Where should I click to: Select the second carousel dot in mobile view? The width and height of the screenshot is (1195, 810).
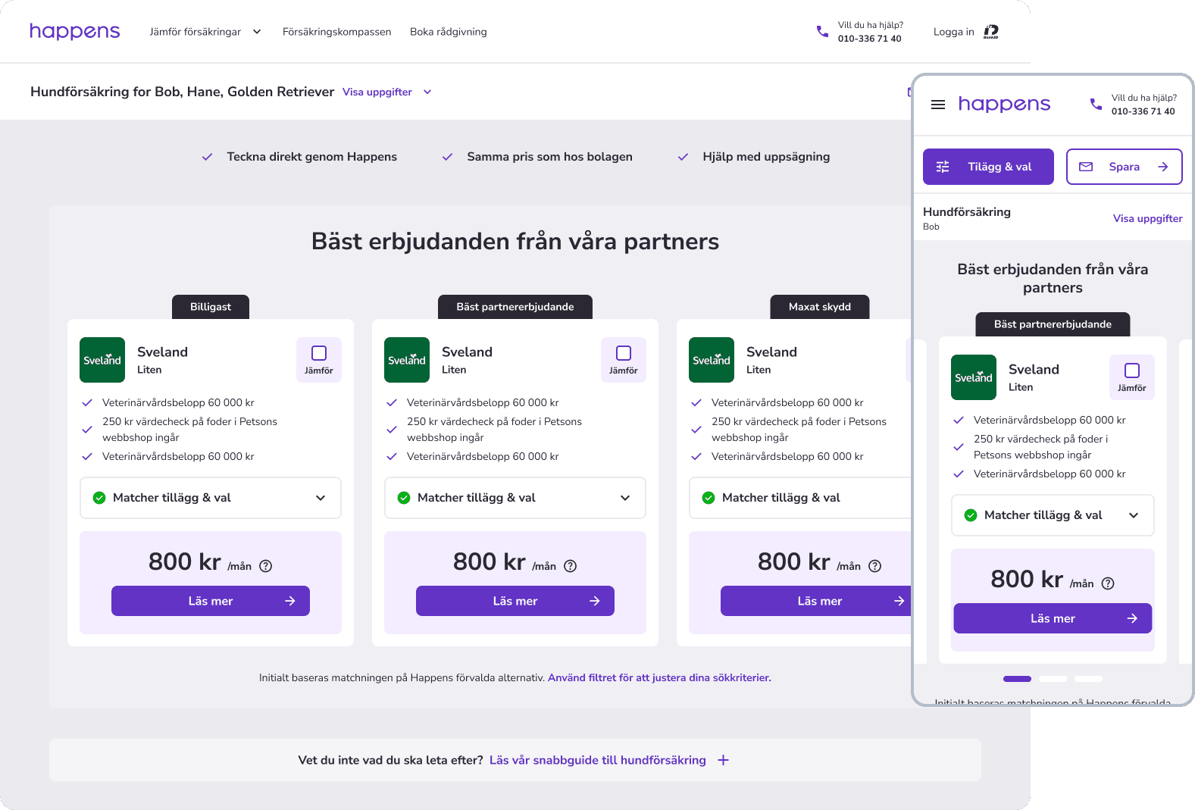pyautogui.click(x=1053, y=679)
